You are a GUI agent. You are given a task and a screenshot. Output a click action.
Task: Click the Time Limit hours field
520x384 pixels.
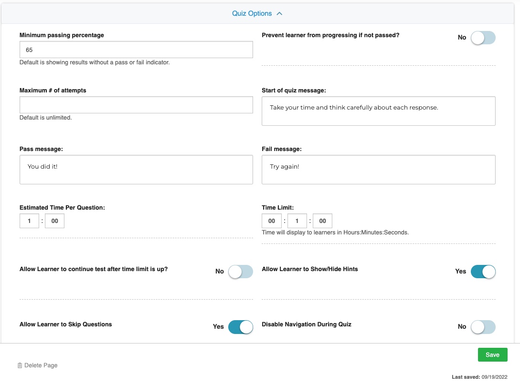(271, 221)
